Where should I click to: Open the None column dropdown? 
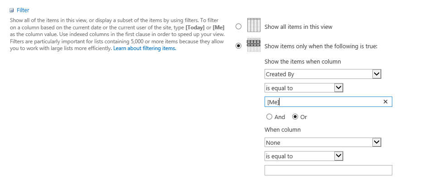[x=323, y=143]
